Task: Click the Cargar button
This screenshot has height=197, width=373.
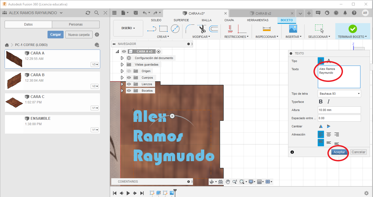Action: click(56, 35)
